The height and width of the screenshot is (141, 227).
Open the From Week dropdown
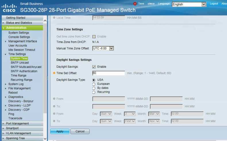[130, 114]
